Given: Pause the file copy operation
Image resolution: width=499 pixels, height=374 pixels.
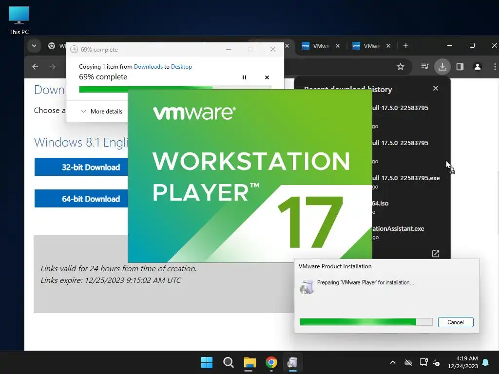Looking at the screenshot, I should pyautogui.click(x=245, y=77).
